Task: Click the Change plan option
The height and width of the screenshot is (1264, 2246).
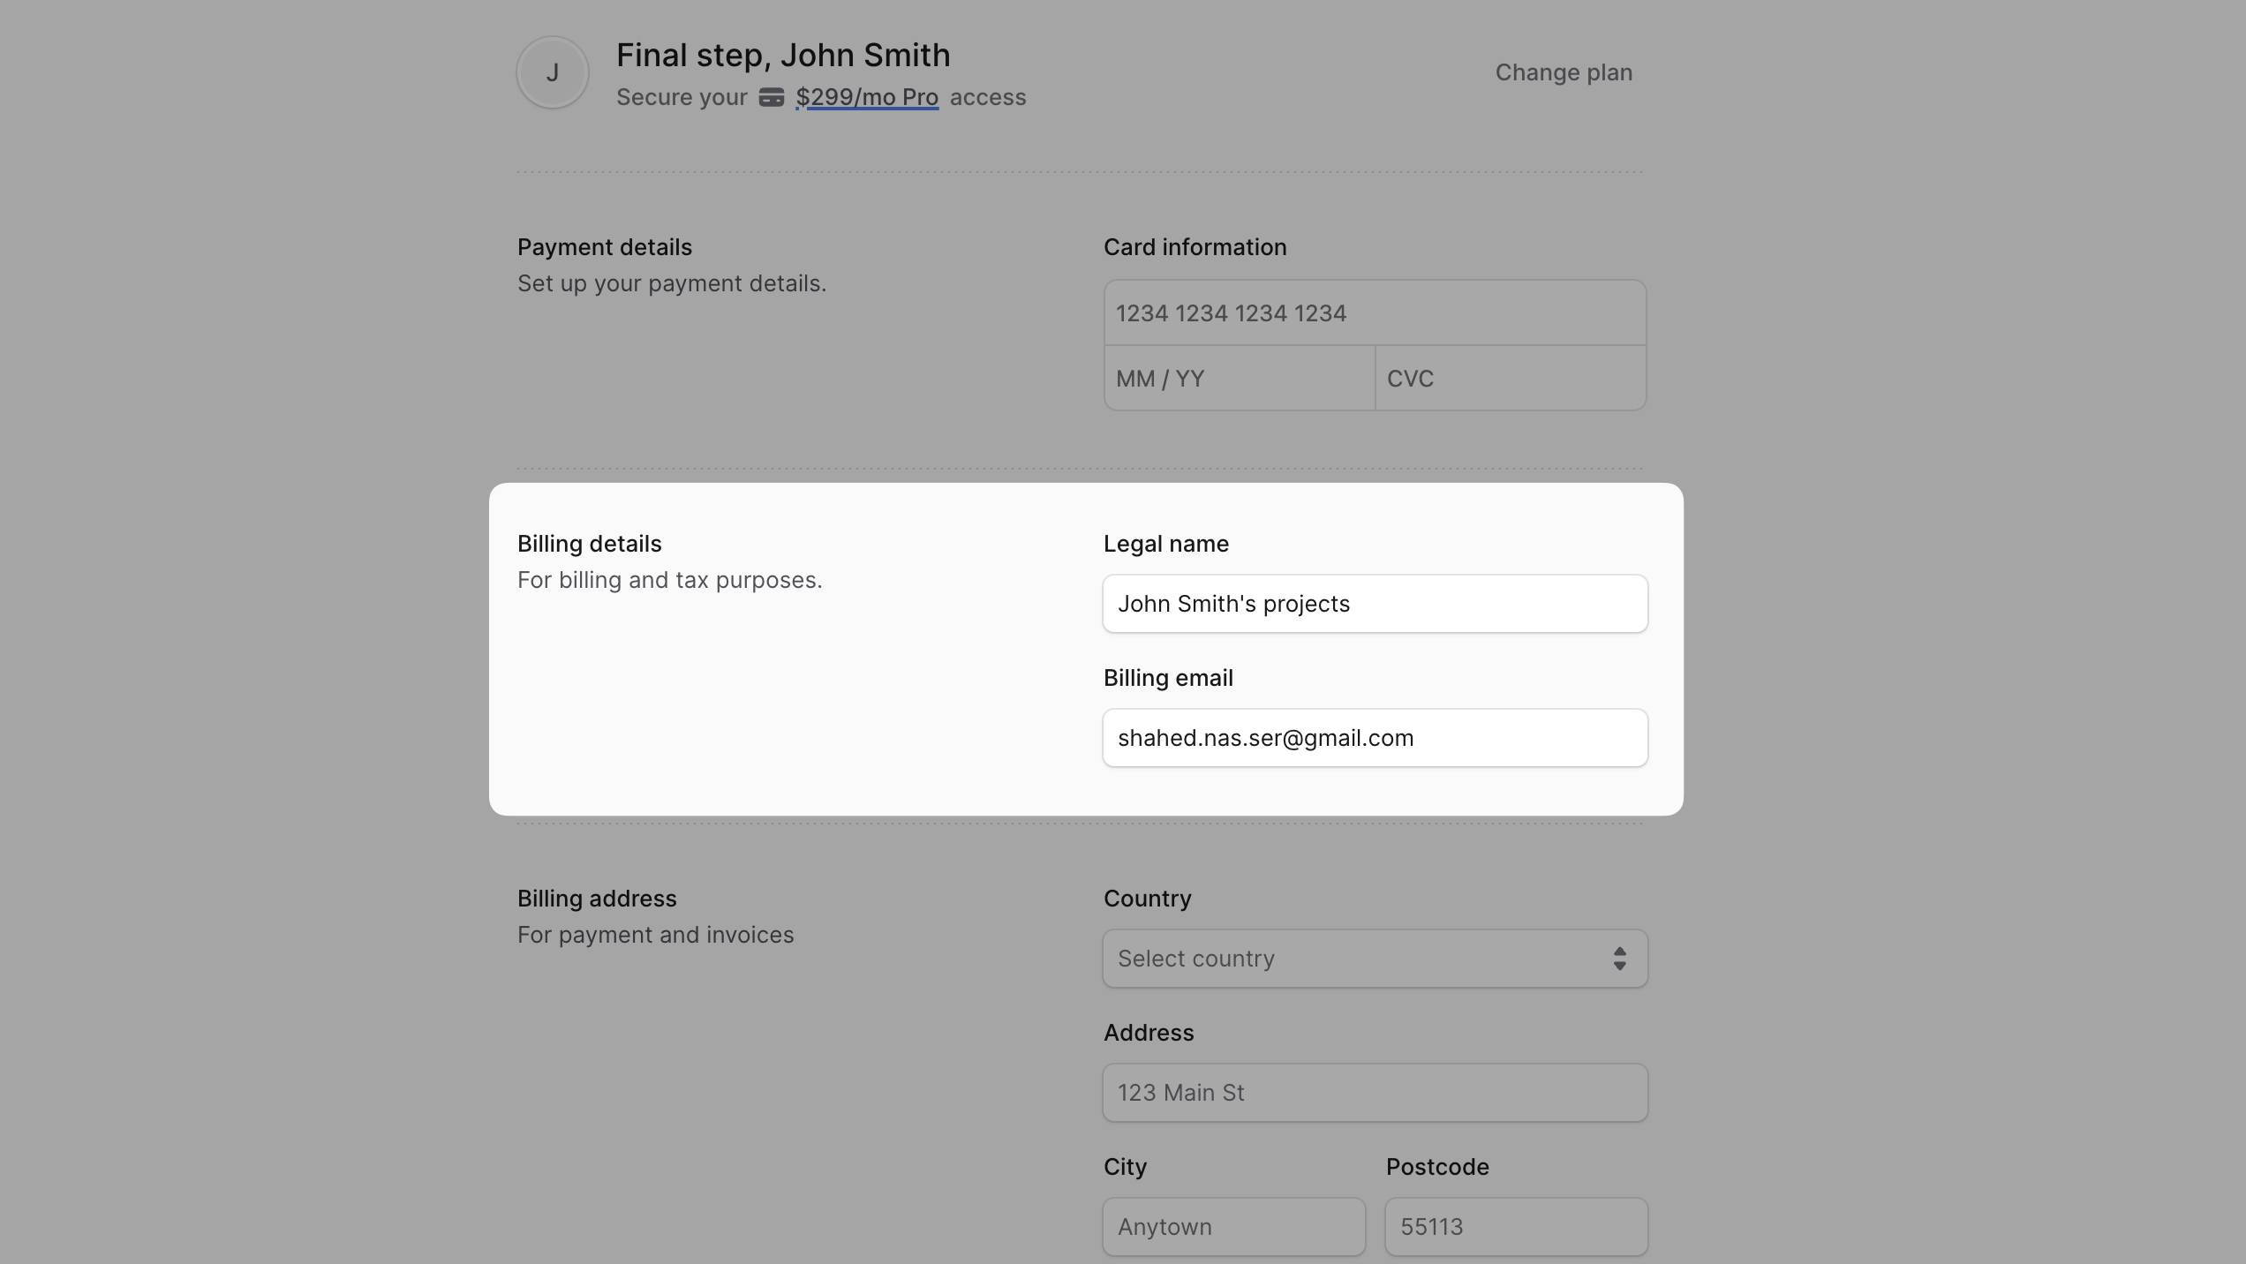Action: tap(1564, 72)
